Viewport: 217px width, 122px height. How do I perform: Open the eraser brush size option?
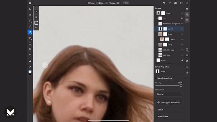[x=36, y=12]
